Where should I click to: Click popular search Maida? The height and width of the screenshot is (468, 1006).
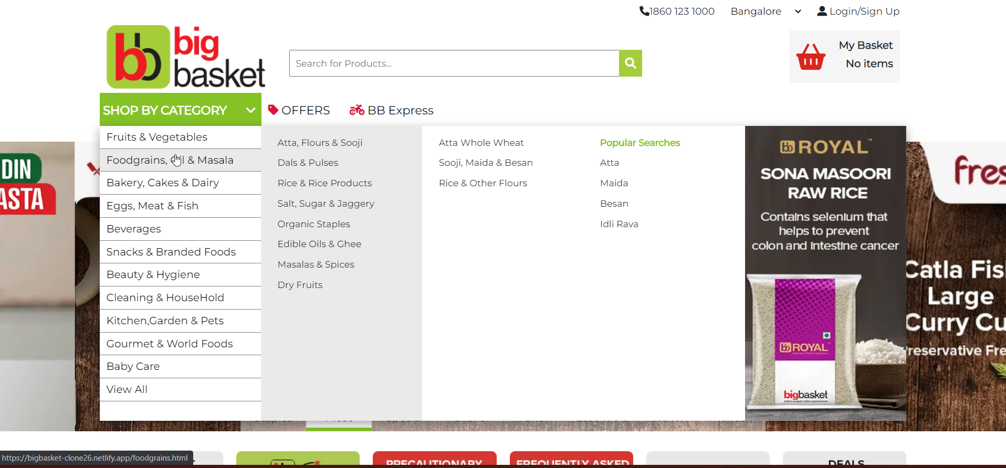coord(614,183)
